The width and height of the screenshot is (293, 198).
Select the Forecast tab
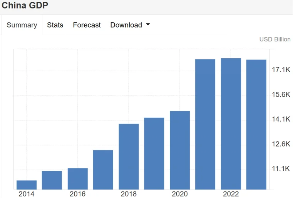[87, 25]
